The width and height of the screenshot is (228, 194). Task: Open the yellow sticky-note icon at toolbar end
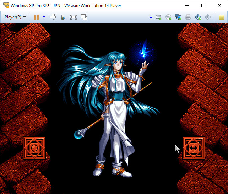tap(222, 17)
